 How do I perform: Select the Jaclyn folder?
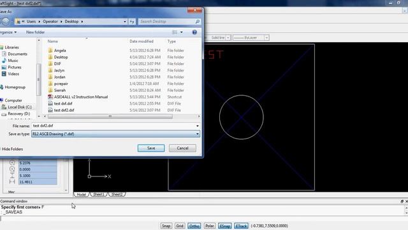tap(59, 70)
